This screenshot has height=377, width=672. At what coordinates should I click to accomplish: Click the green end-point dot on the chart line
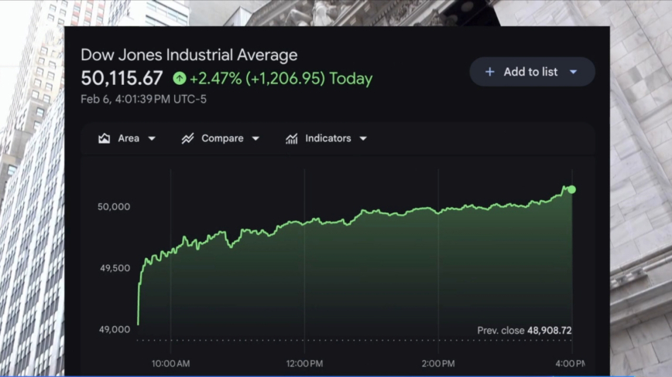(x=571, y=189)
